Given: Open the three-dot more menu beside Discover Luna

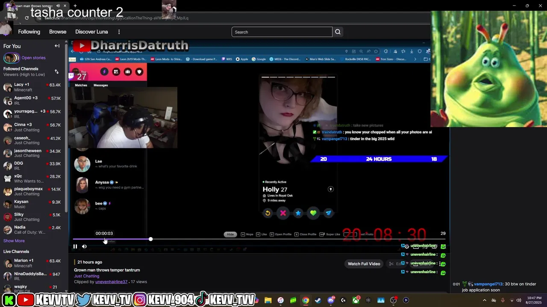Looking at the screenshot, I should [x=119, y=32].
